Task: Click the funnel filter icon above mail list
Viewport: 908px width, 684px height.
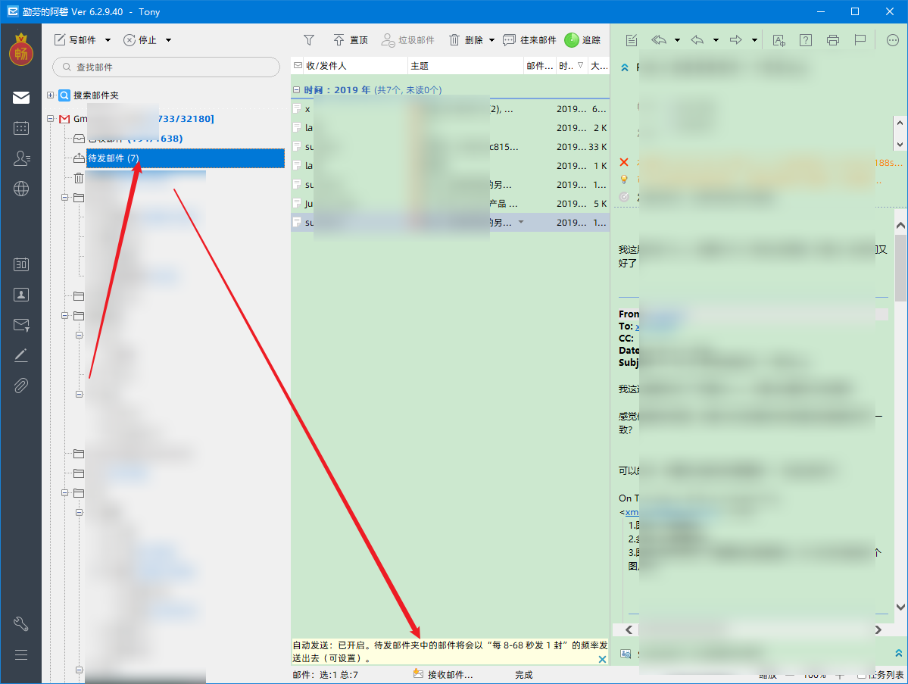Action: (309, 40)
